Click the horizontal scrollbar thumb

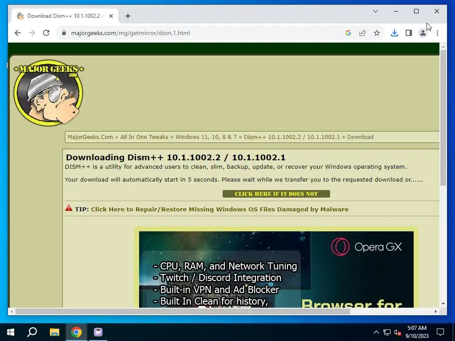(x=183, y=311)
